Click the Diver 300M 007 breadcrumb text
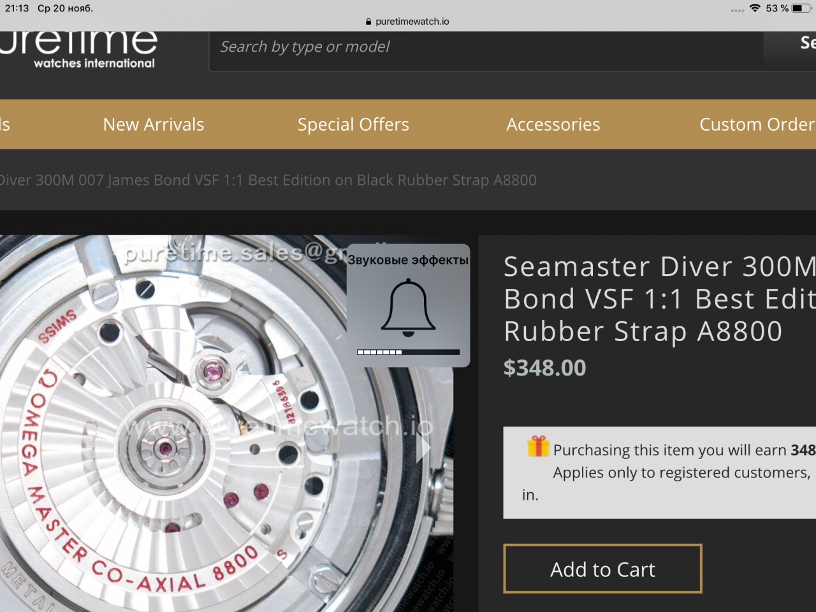This screenshot has width=816, height=612. [268, 180]
